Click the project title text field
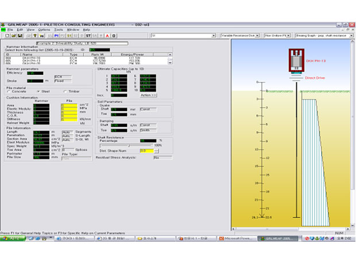The height and width of the screenshot is (263, 356). click(x=82, y=43)
